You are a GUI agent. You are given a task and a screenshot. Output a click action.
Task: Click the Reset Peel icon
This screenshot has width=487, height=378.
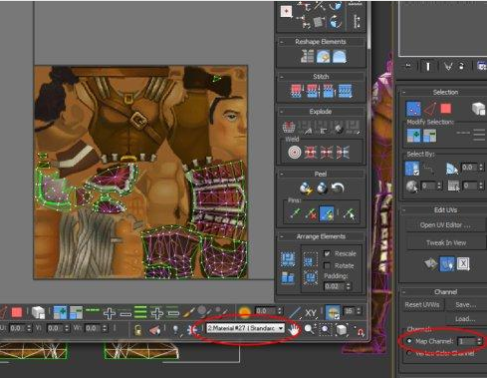point(338,189)
